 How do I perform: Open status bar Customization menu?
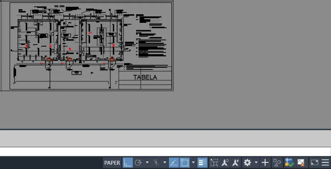[325, 163]
